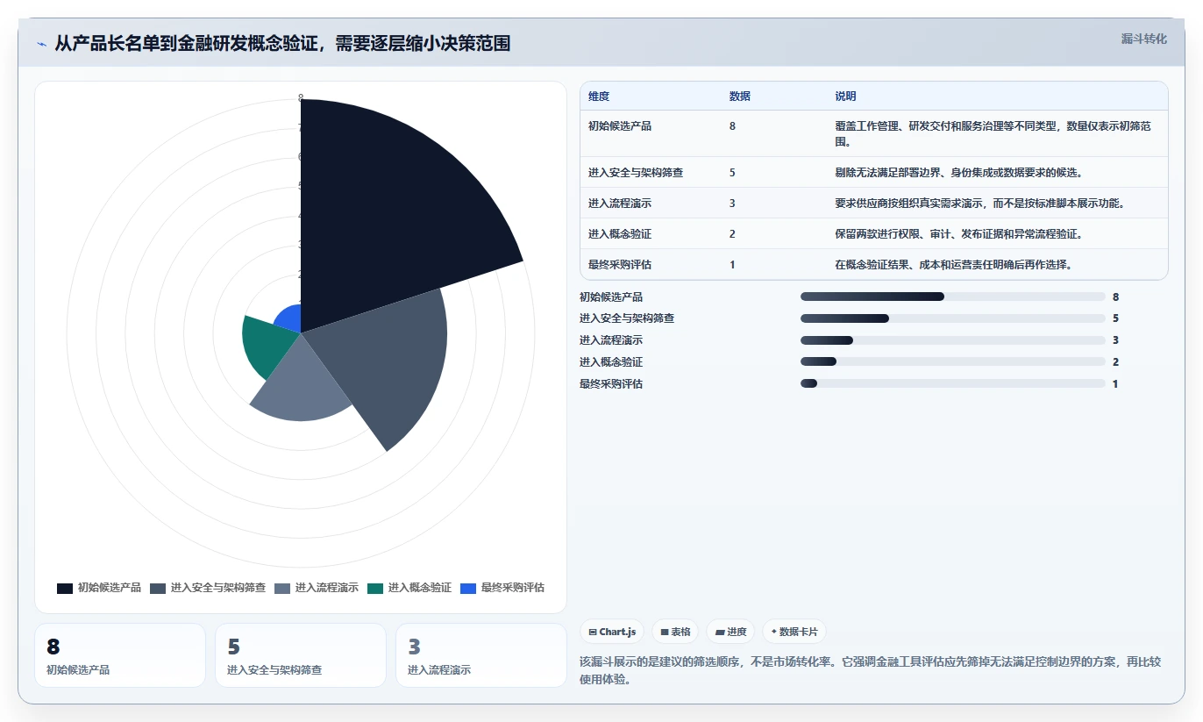Click the 进入流程演示 progress bar
Screen dimensions: 1203x722
(952, 340)
